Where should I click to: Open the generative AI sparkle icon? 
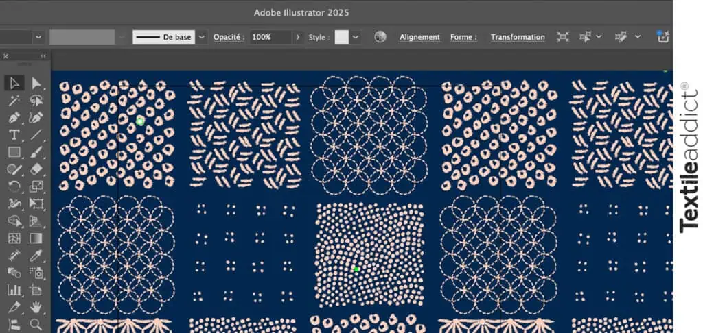tap(663, 37)
